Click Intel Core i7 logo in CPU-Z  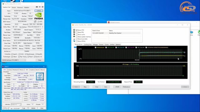coord(40,77)
